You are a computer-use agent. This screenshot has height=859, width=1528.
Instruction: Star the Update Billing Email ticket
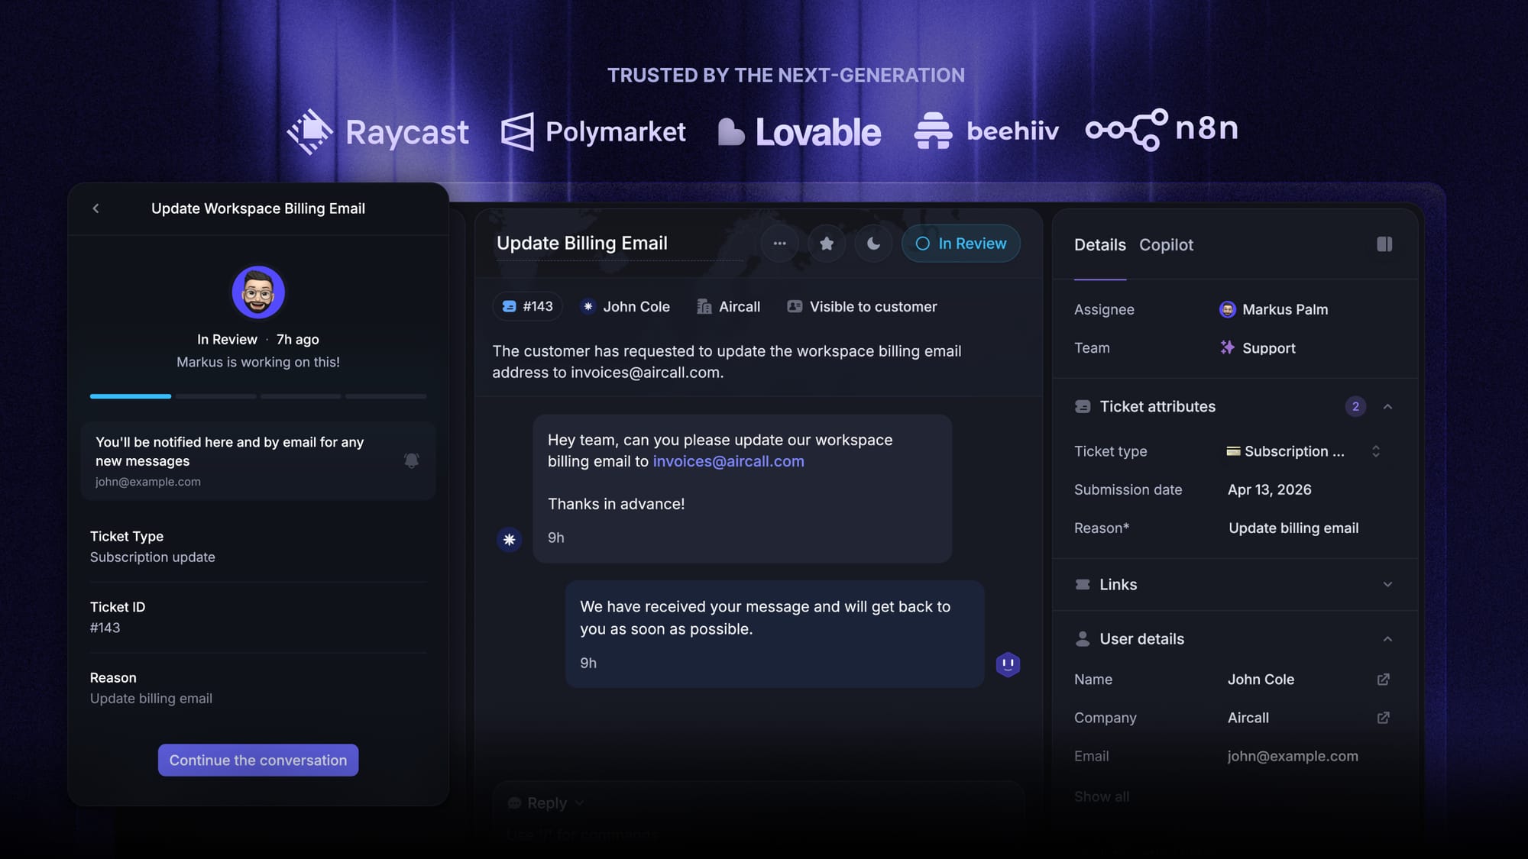827,243
